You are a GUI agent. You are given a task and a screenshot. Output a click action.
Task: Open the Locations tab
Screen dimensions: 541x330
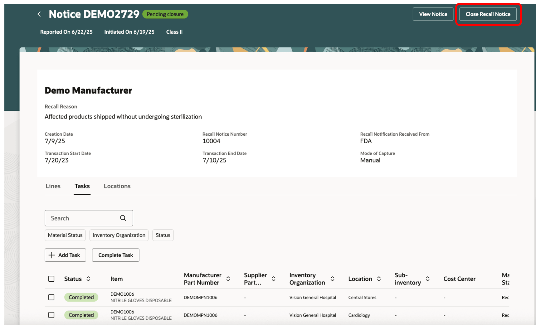pos(117,186)
